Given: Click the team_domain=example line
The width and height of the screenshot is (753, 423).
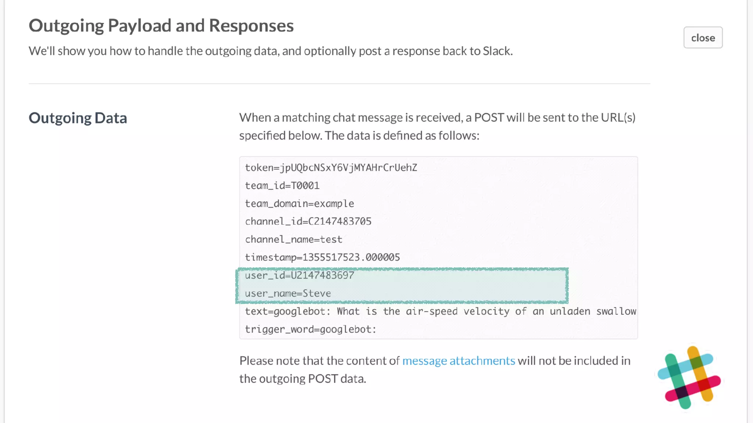Looking at the screenshot, I should tap(299, 204).
